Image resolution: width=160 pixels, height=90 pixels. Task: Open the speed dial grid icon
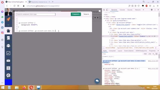tap(18, 6)
